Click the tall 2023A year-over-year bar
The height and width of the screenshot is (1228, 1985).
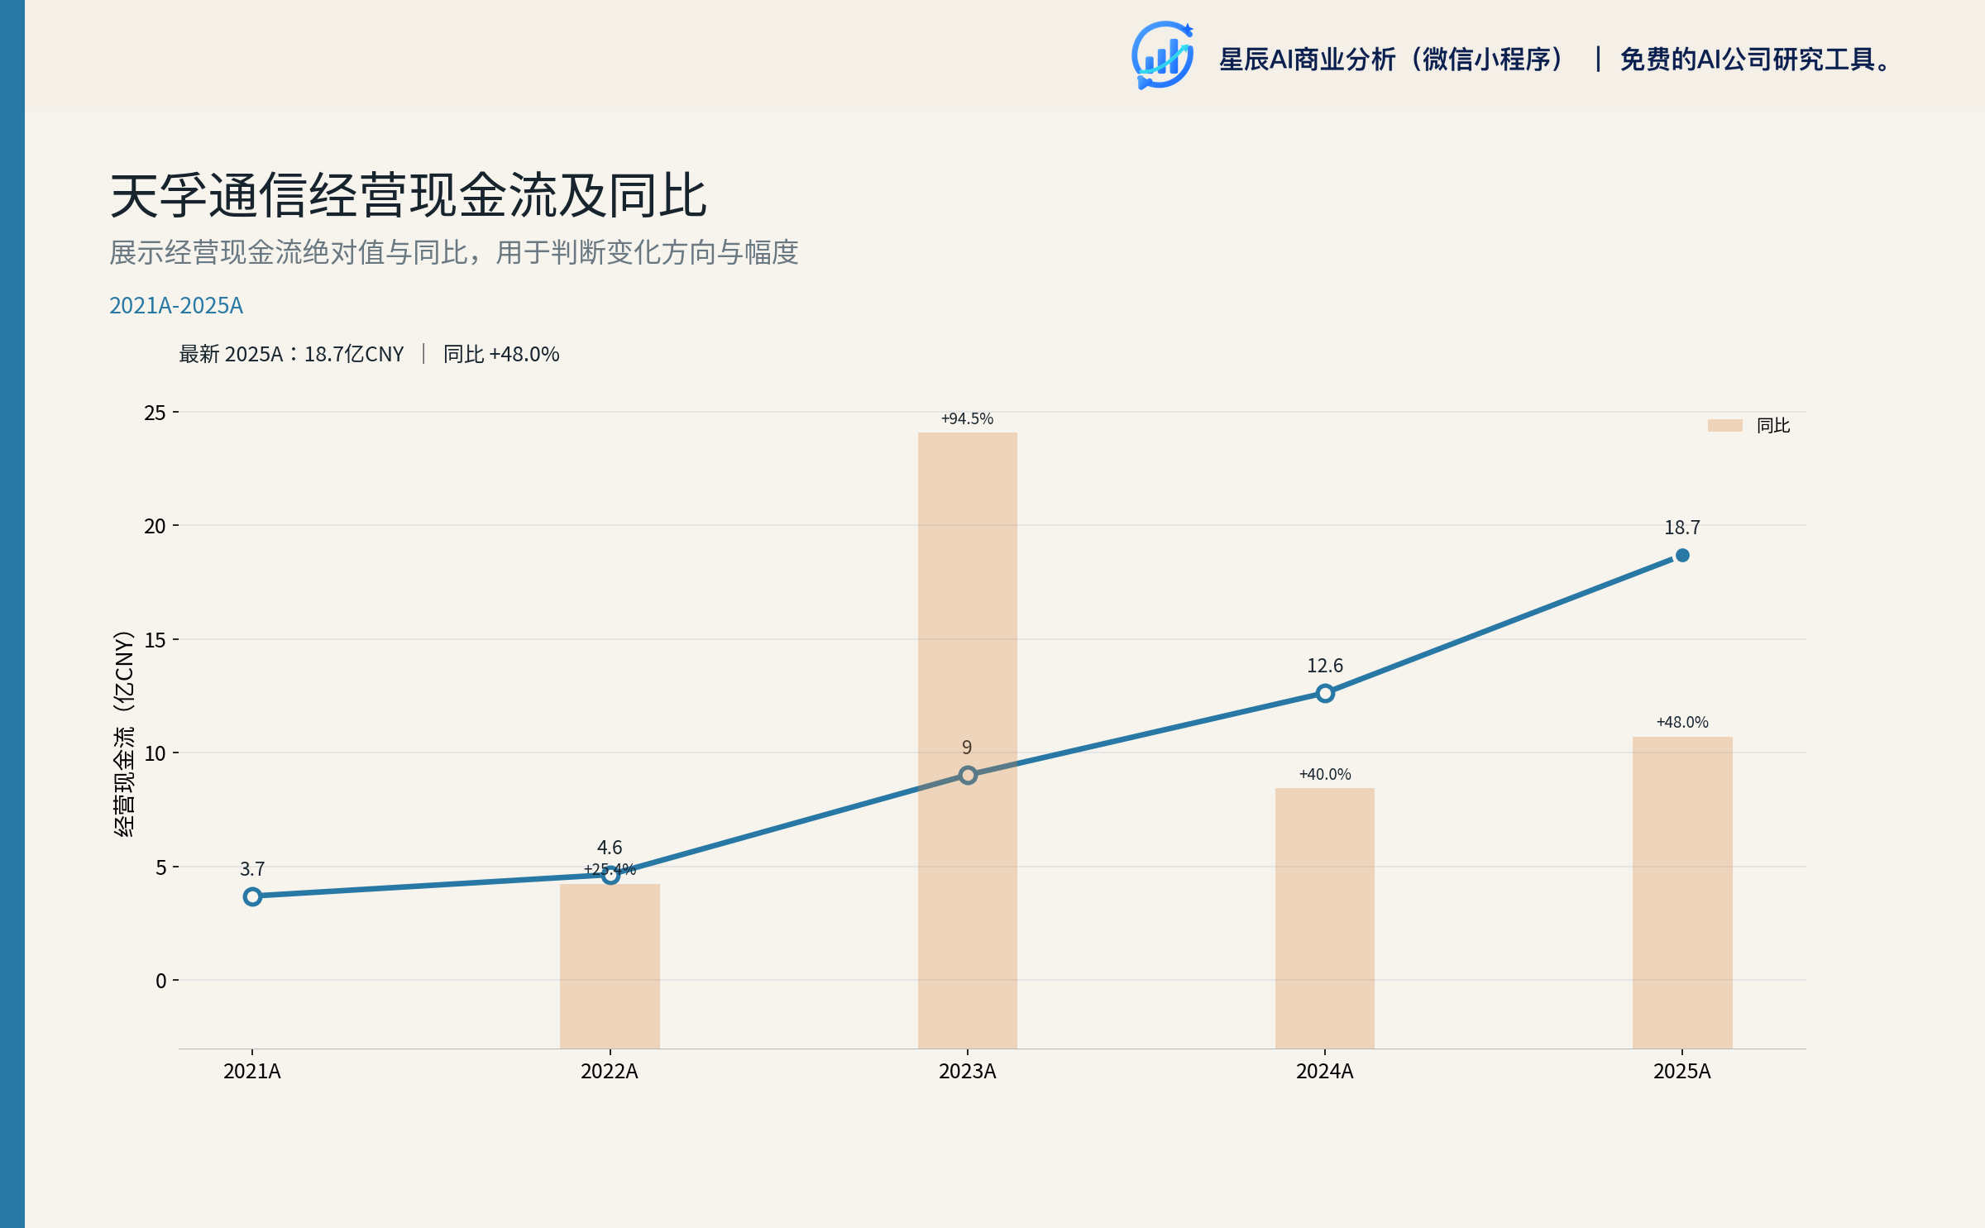click(x=968, y=740)
